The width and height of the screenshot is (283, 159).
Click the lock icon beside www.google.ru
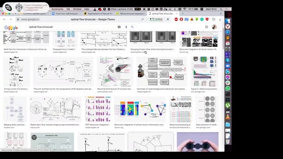[18, 19]
